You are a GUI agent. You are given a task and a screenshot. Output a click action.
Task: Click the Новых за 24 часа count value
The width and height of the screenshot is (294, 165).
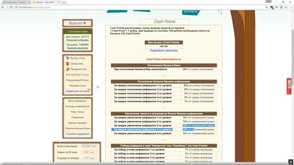point(89,152)
